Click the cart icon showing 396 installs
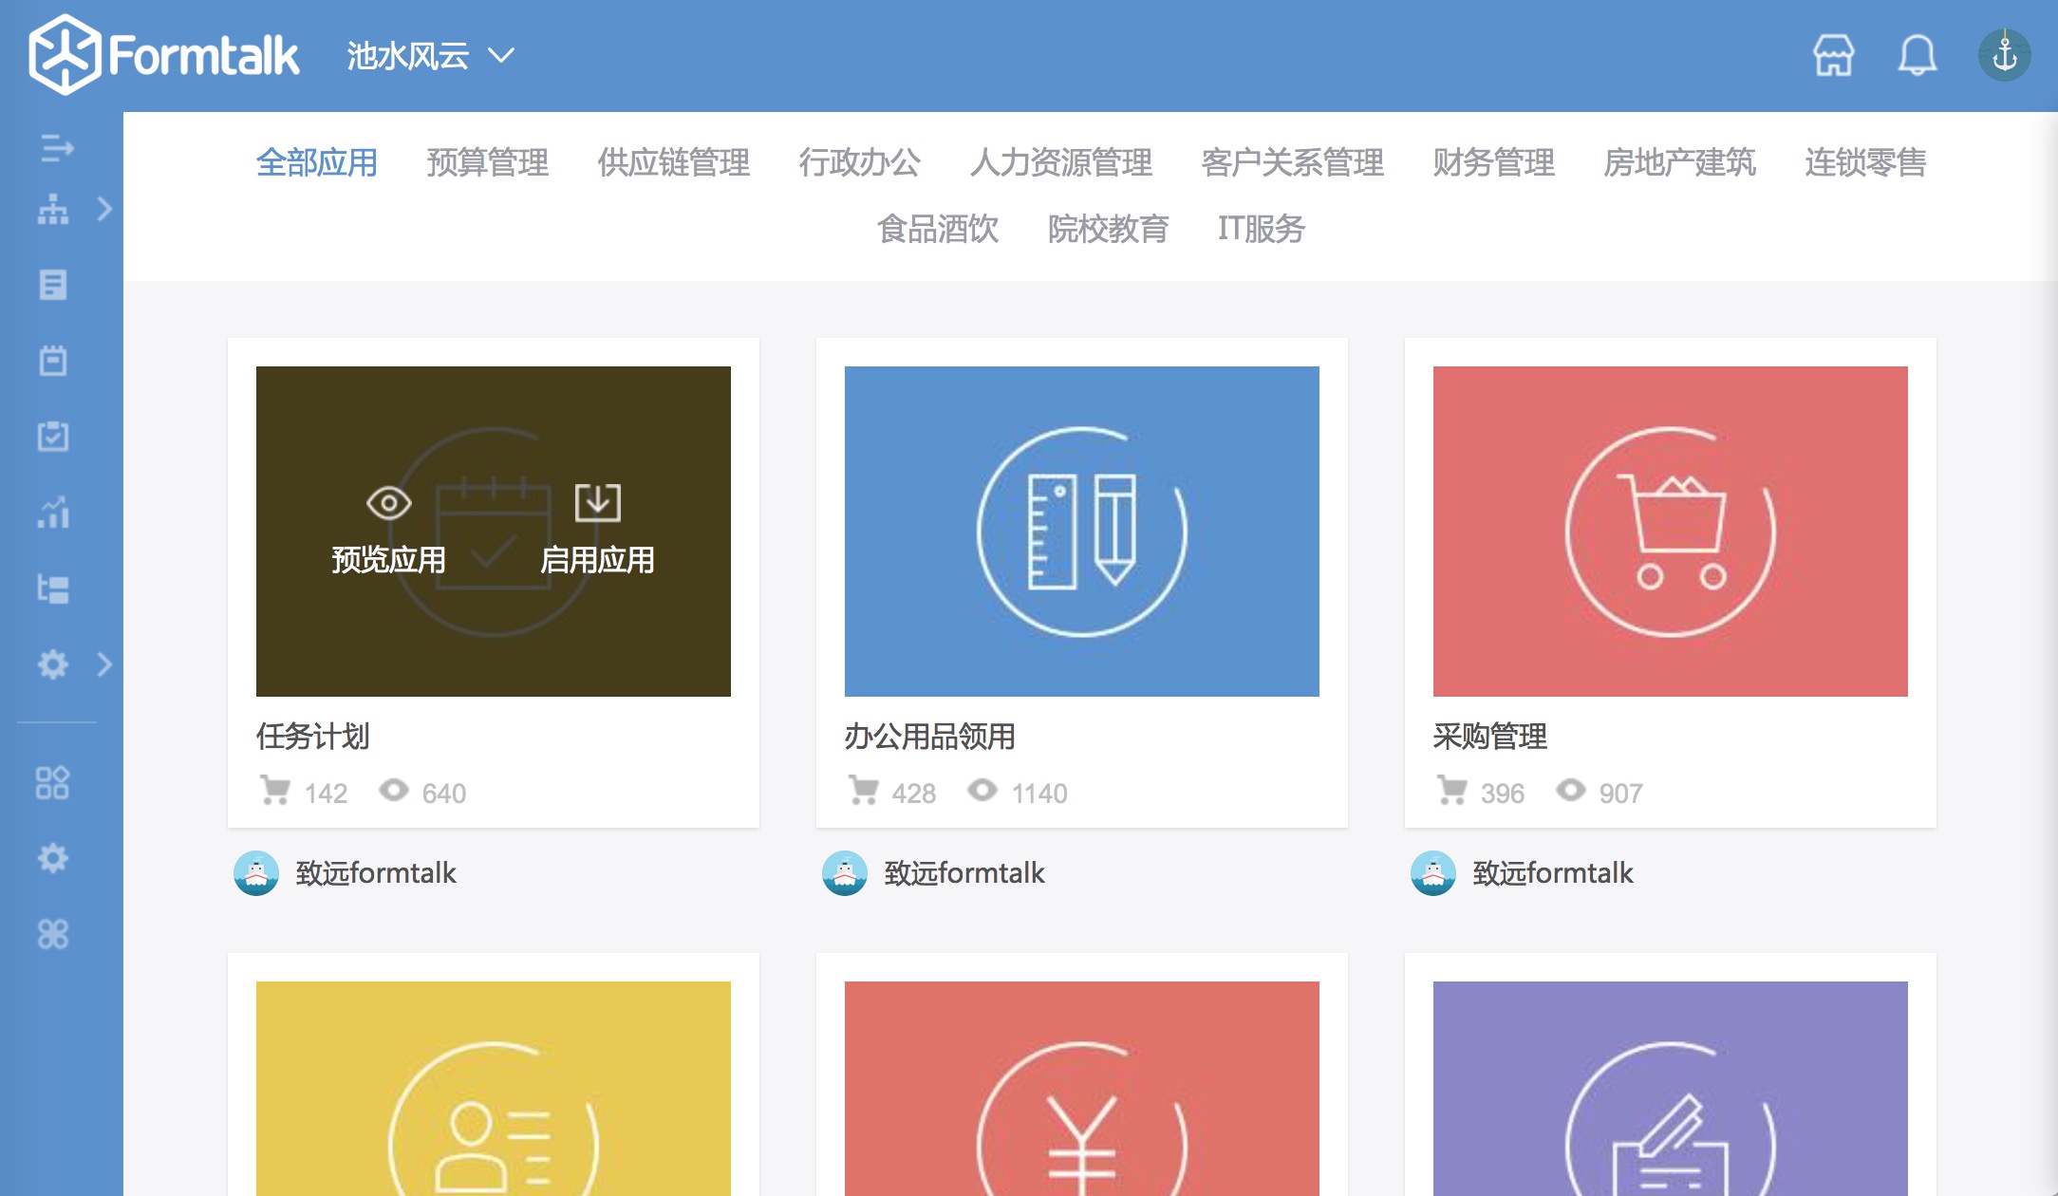 1452,791
